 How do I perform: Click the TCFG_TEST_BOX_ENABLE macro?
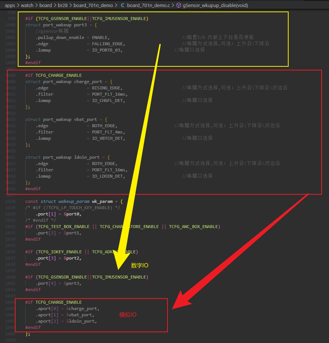tap(64, 227)
